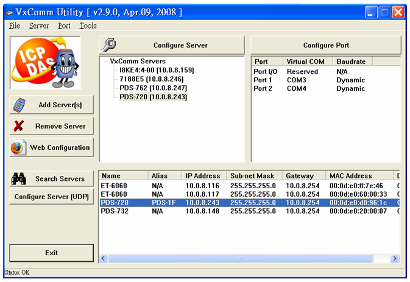Select 7188E5 (10.0.8.246) in tree

click(152, 79)
